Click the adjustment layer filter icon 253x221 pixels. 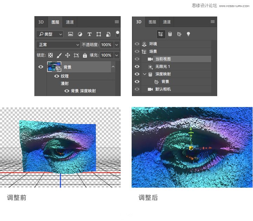[x=80, y=34]
